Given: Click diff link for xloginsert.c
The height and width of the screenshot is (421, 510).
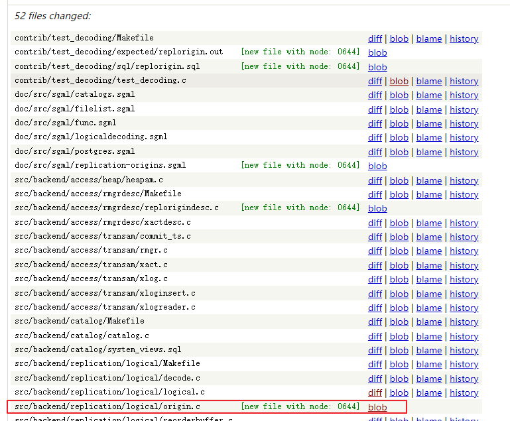Looking at the screenshot, I should 375,294.
